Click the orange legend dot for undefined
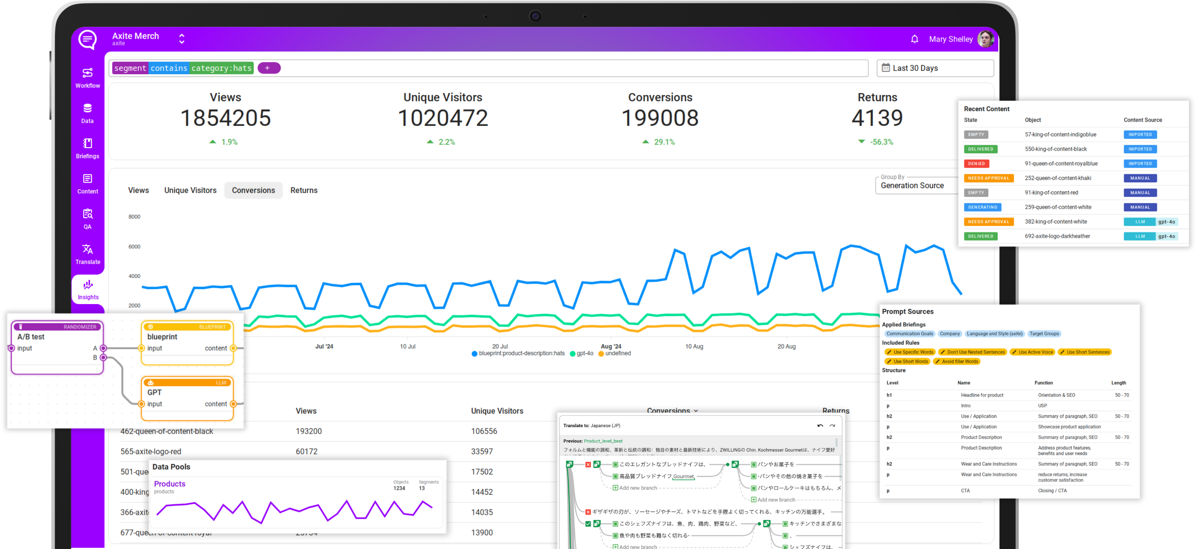1196x549 pixels. click(601, 354)
